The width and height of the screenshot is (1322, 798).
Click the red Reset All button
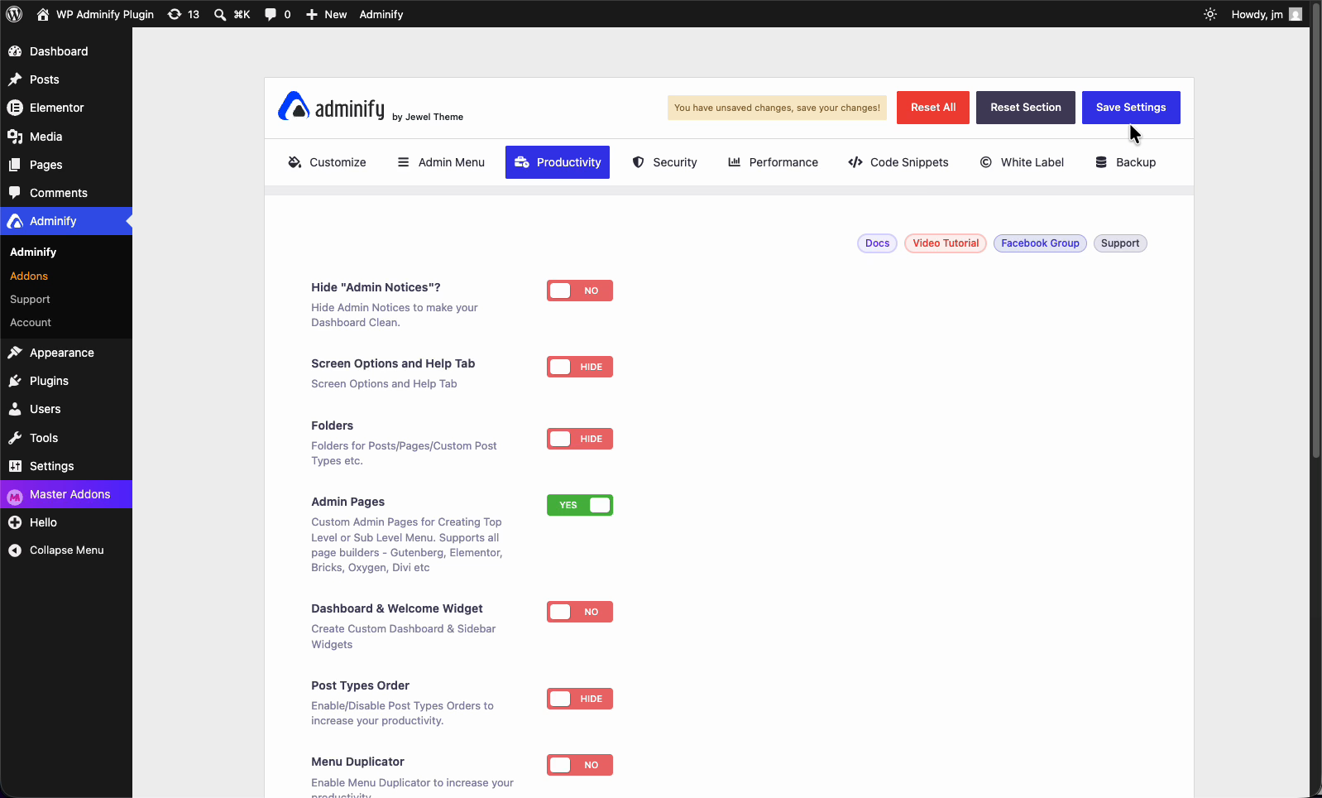[x=933, y=108]
